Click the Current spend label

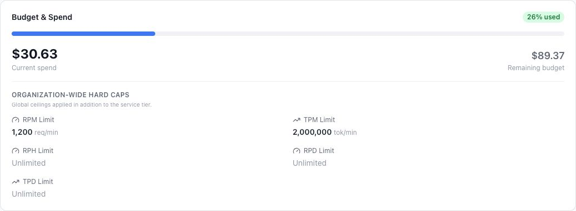(34, 68)
